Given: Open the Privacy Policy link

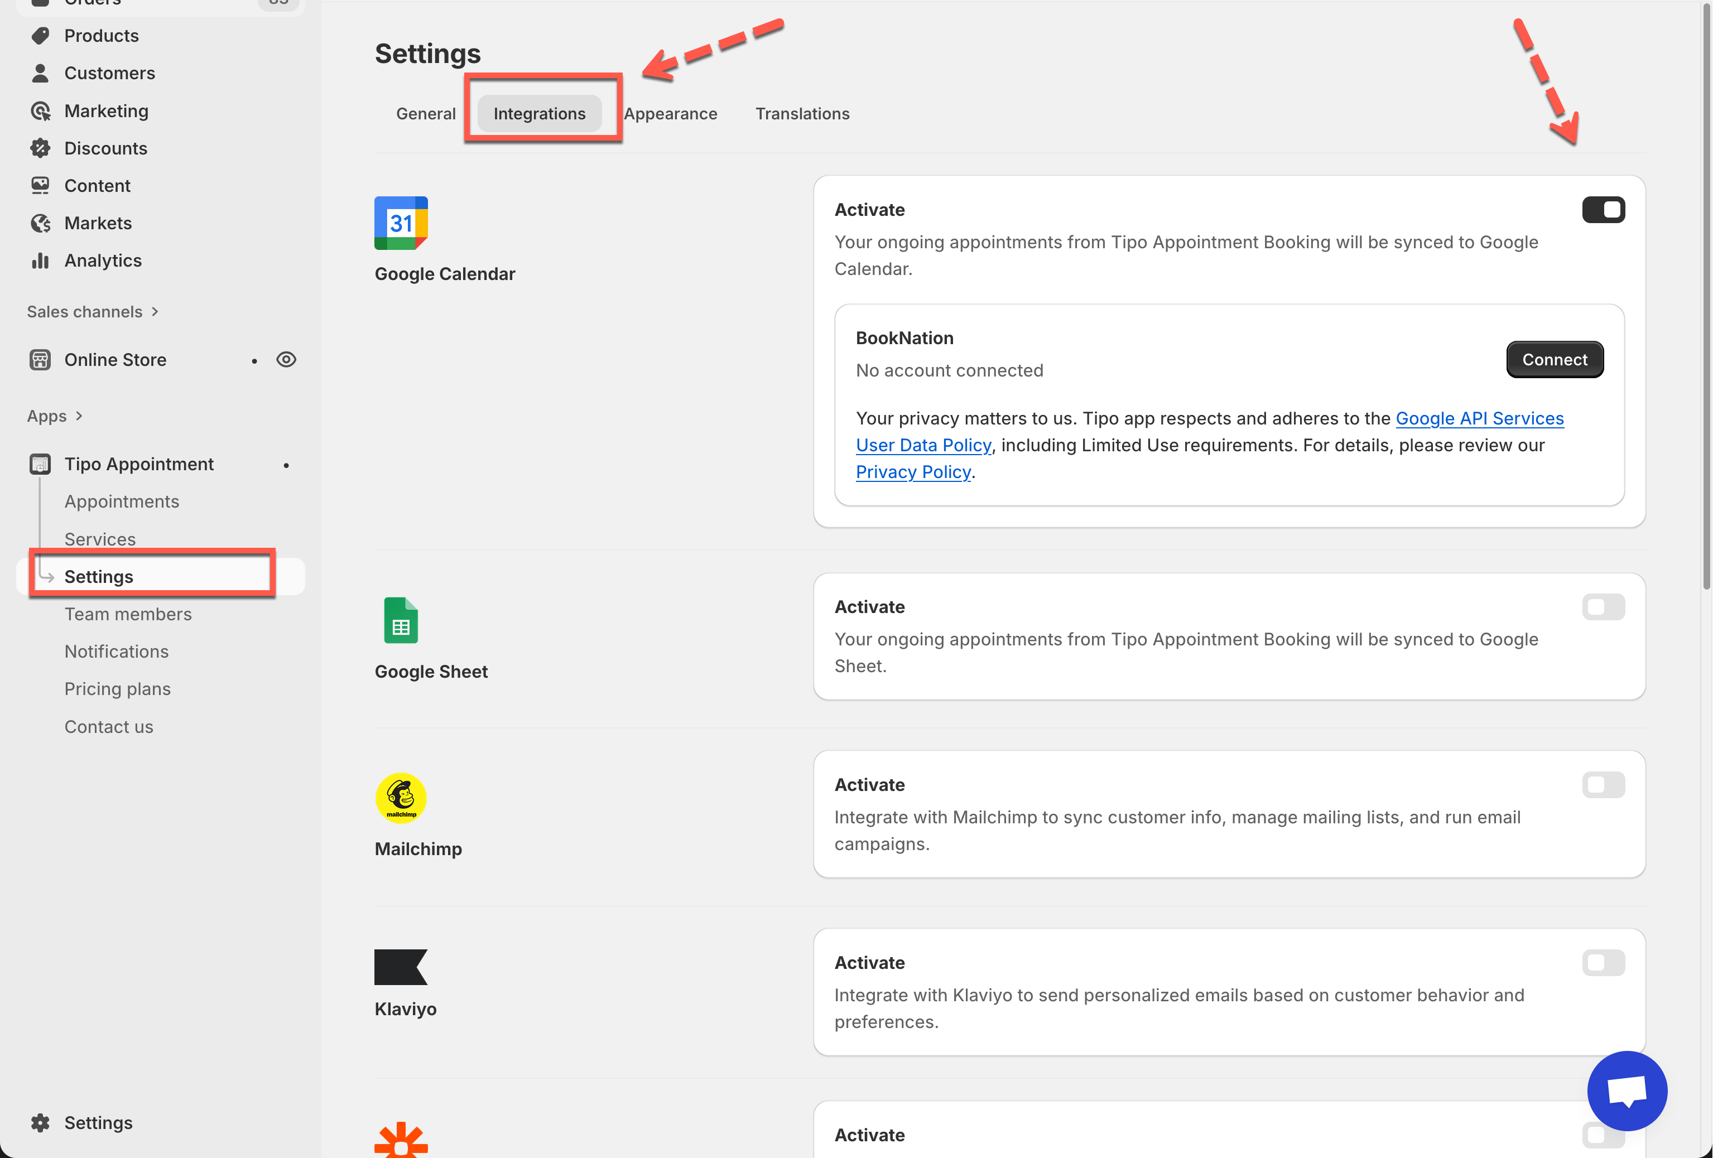Looking at the screenshot, I should coord(912,472).
